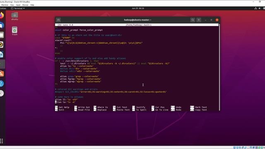Click nano's Exit shortcut label
This screenshot has height=149, width=265.
click(x=61, y=110)
